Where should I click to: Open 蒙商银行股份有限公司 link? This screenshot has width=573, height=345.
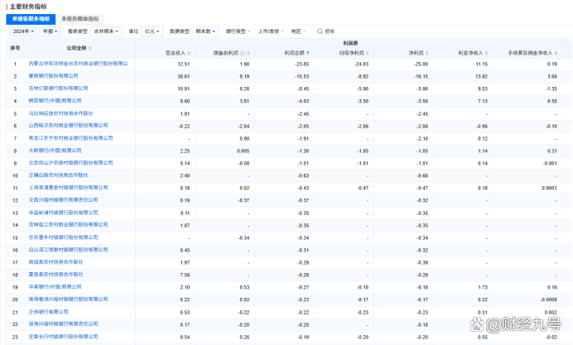(x=53, y=76)
